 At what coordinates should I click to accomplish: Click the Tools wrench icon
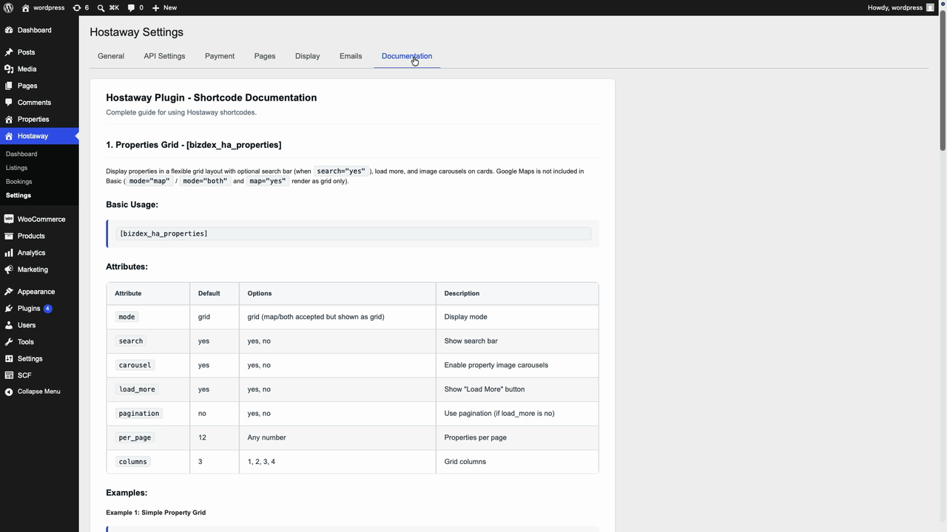[9, 342]
